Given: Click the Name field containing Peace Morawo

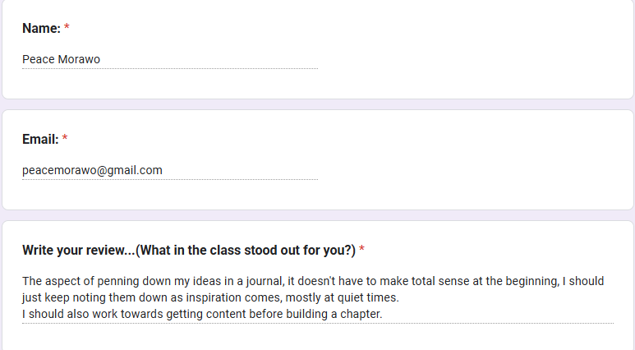Looking at the screenshot, I should coord(170,59).
